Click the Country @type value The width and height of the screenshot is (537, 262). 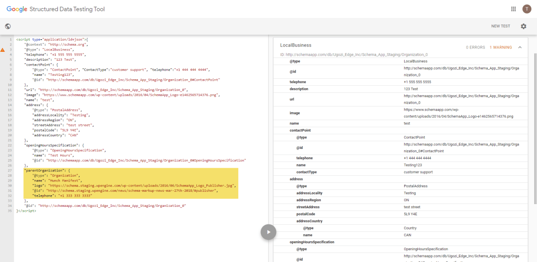click(410, 228)
